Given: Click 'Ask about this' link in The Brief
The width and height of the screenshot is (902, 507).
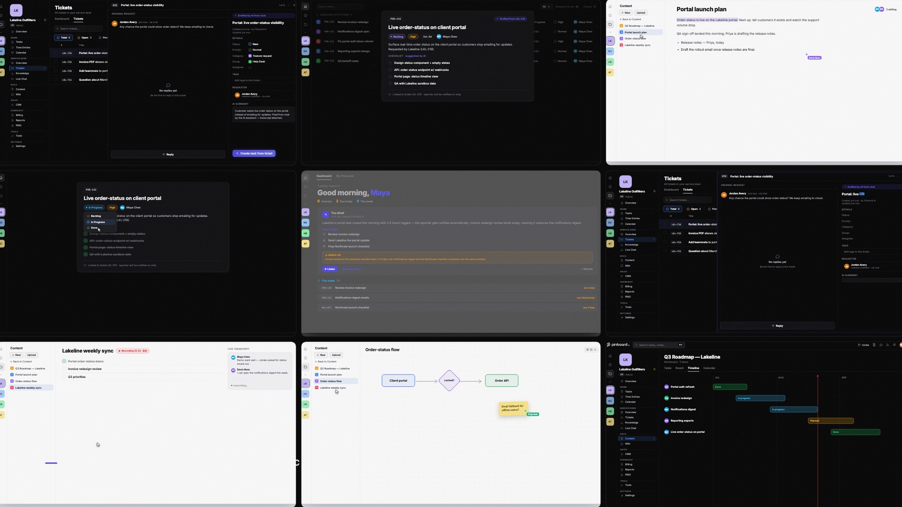Looking at the screenshot, I should [352, 269].
